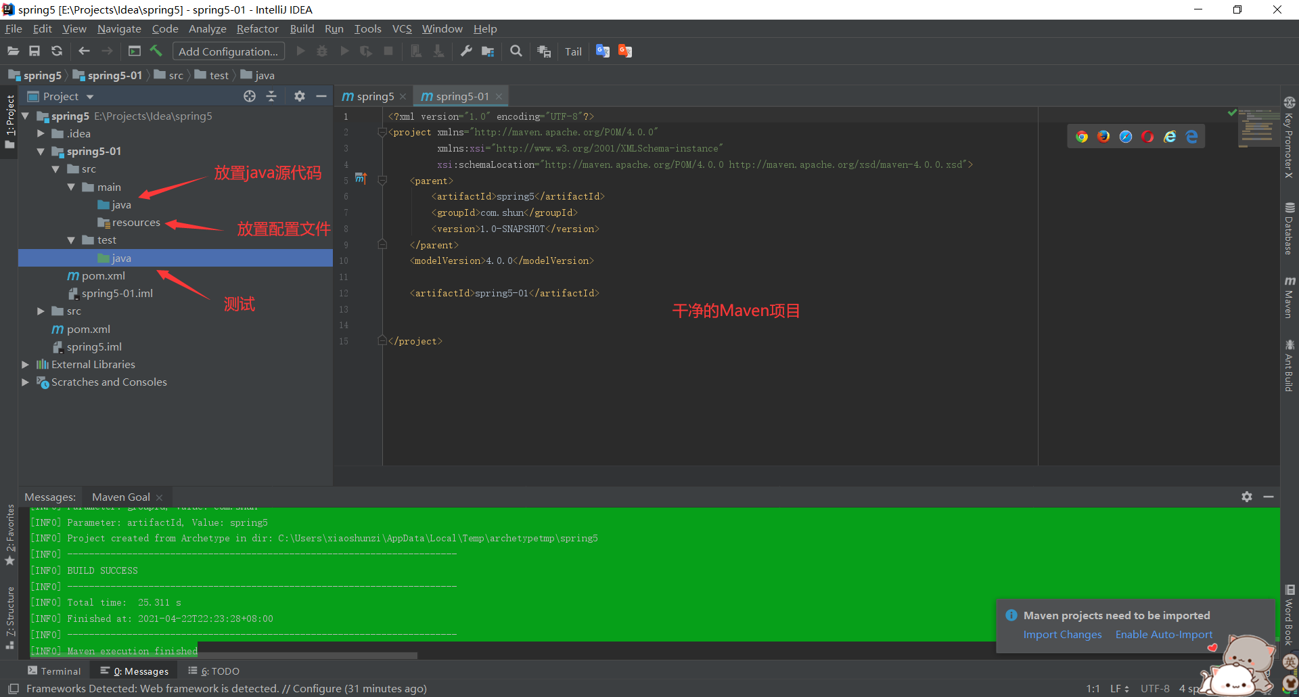Click the Build project hammer icon

[156, 51]
